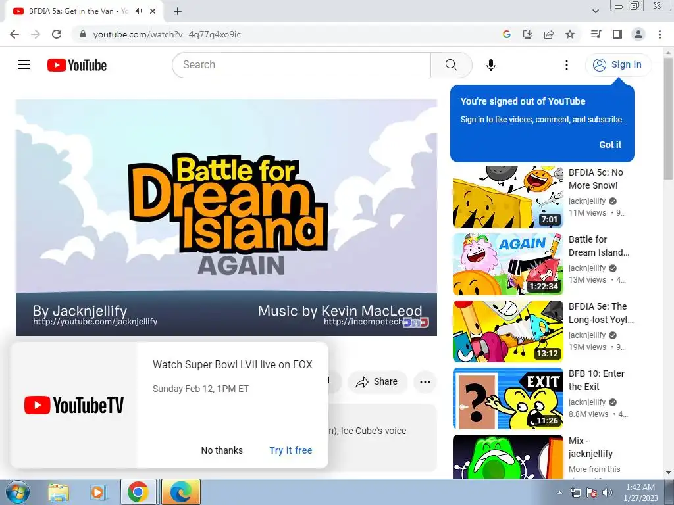Click the 11M views text under BFDIA 5c
The width and height of the screenshot is (674, 505).
pos(587,213)
